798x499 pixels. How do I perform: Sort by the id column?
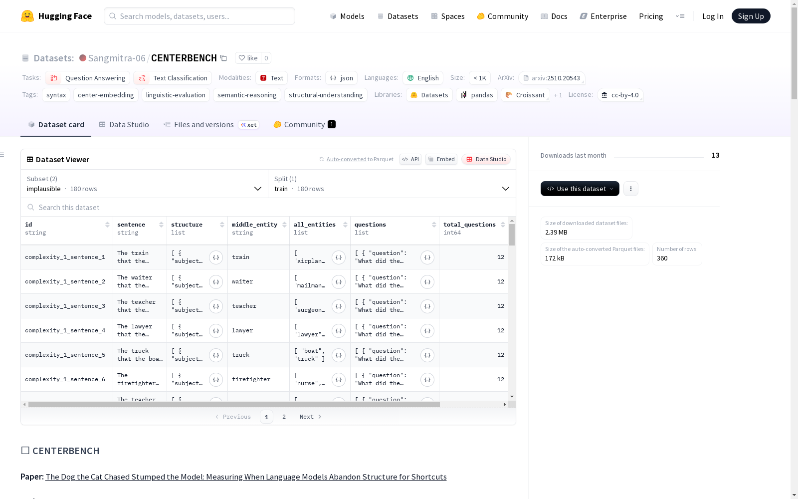pyautogui.click(x=107, y=225)
